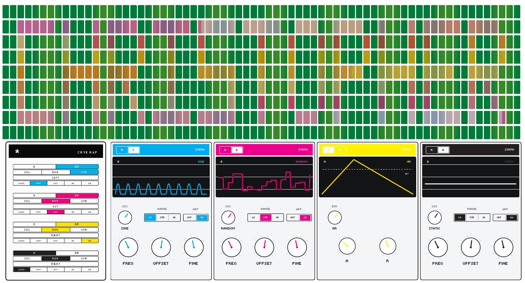Select 50 in the yellow map section
This screenshot has width=525, height=283.
(x=73, y=241)
